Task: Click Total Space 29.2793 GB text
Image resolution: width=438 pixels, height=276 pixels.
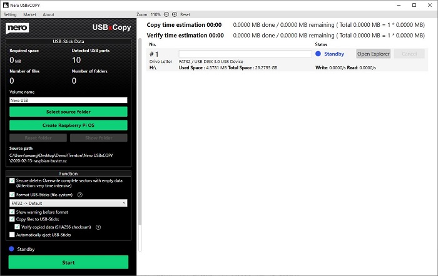Action: pos(253,67)
